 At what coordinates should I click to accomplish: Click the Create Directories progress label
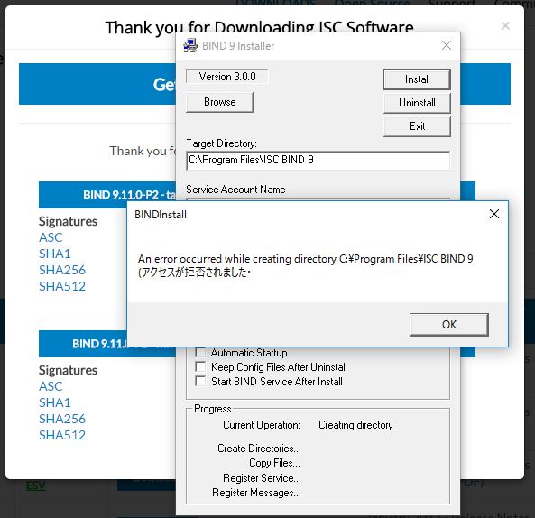[259, 449]
